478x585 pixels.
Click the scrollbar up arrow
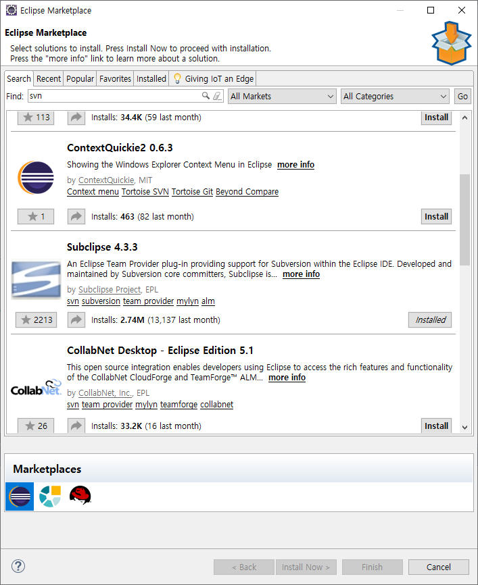tap(464, 118)
